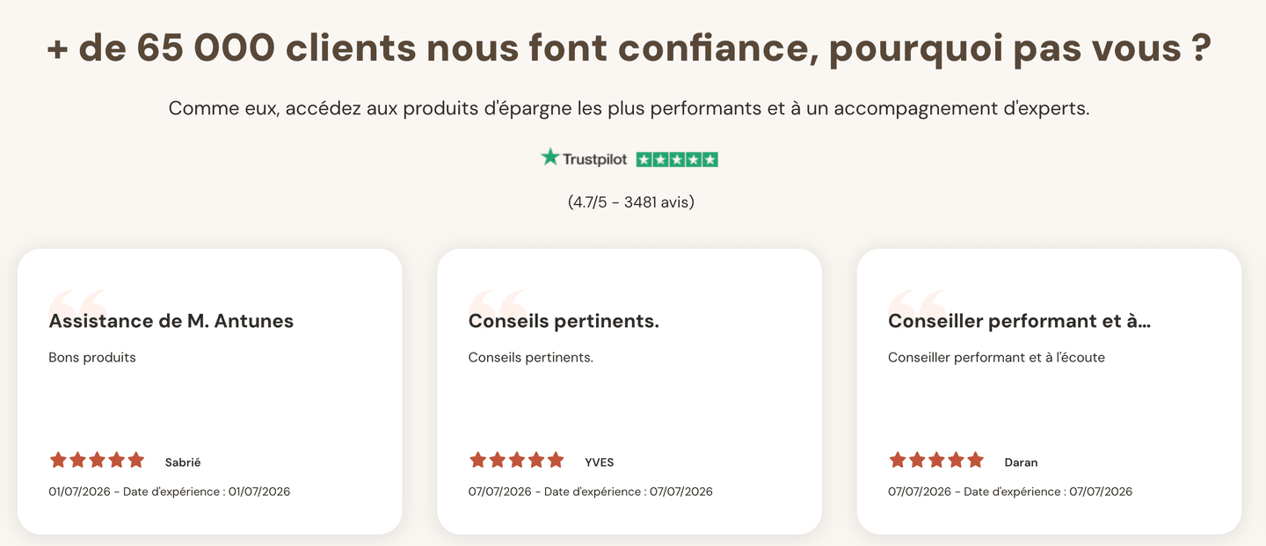The height and width of the screenshot is (546, 1266).
Task: Select reviewer name Daran
Action: [1022, 462]
